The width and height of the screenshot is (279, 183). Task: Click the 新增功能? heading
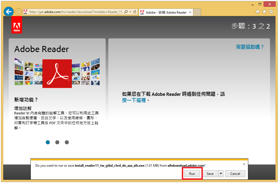(26, 100)
